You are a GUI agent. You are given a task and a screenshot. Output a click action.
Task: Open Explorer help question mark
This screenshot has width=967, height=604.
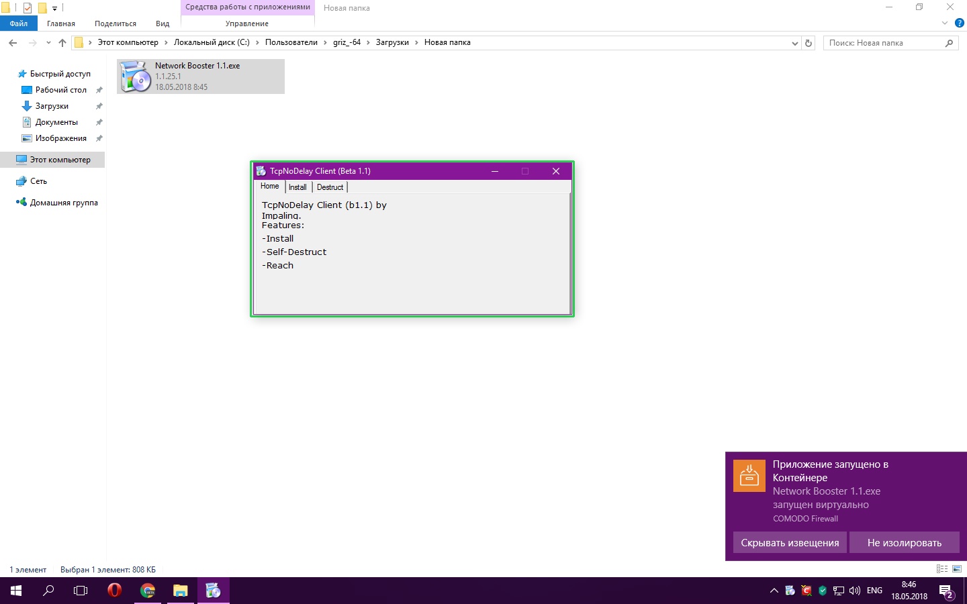(960, 23)
